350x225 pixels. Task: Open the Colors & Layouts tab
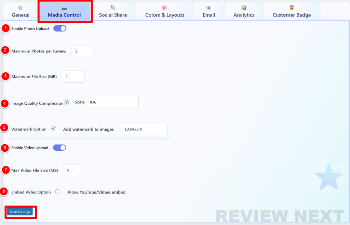[x=164, y=15]
